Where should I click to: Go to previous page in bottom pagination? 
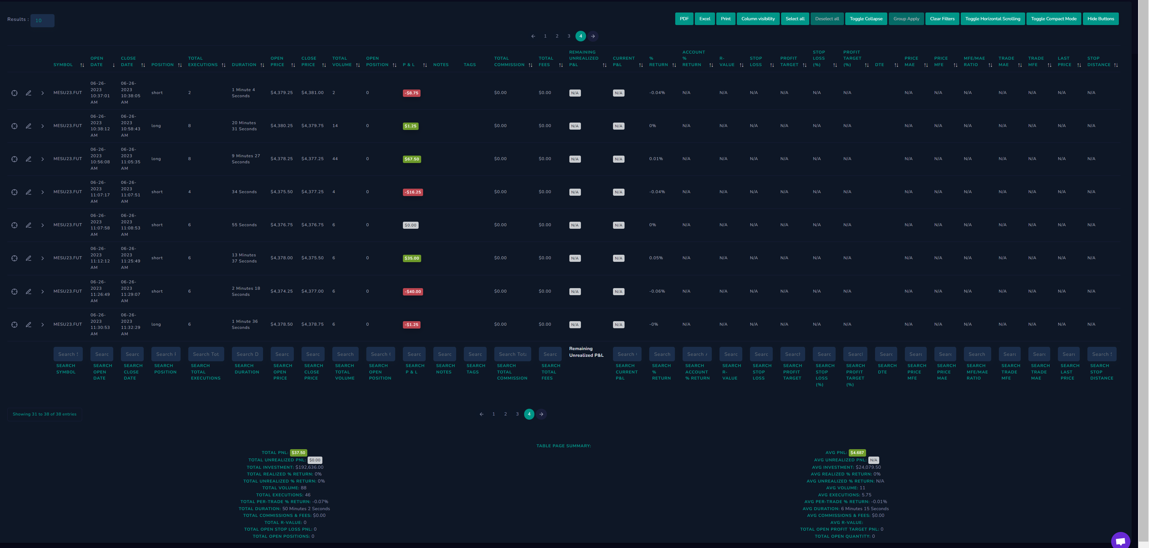pos(481,414)
